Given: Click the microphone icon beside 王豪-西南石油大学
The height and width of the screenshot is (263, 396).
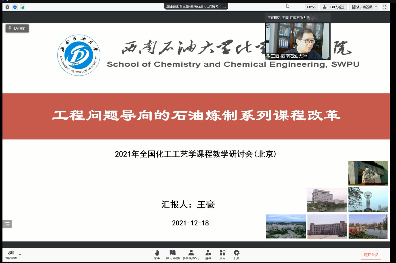Looking at the screenshot, I should (268, 56).
